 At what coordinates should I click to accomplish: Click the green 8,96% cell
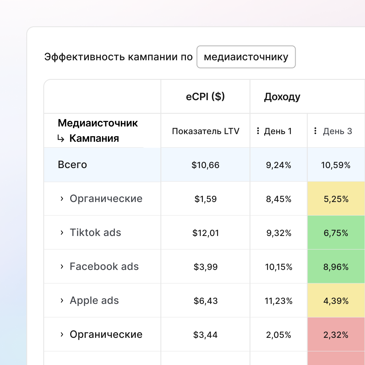click(x=336, y=267)
